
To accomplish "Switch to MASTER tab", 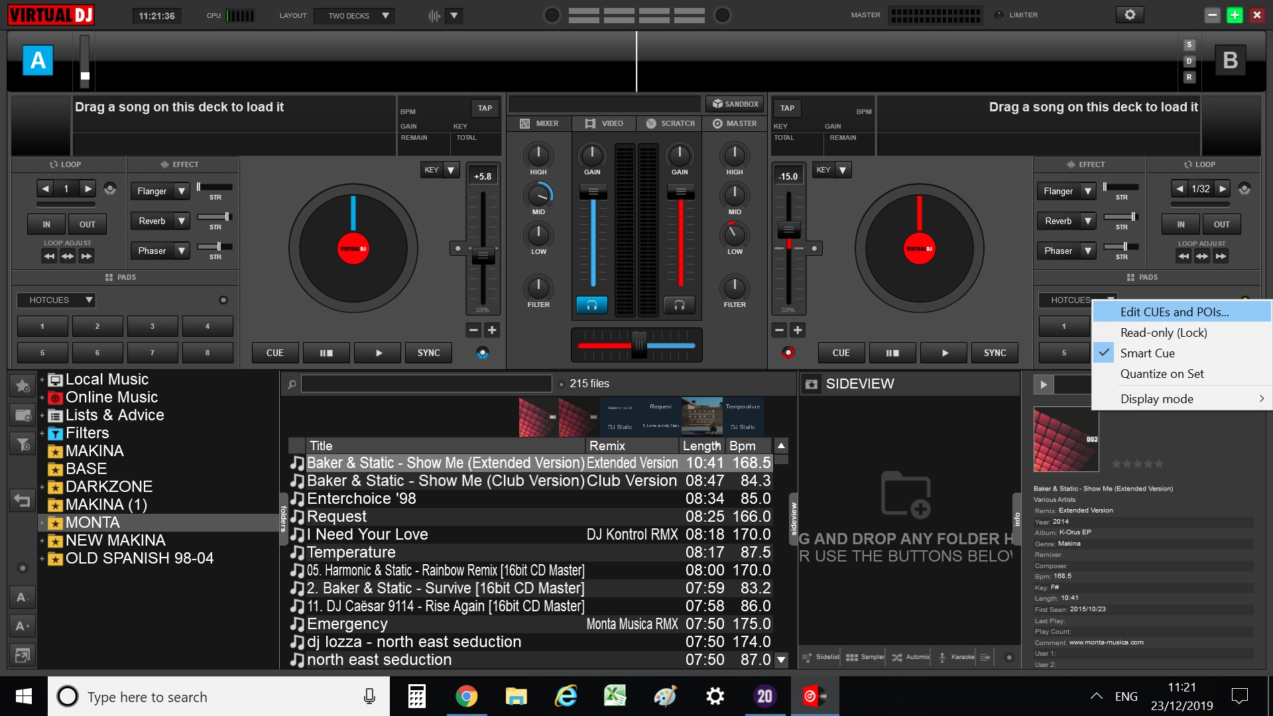I will pyautogui.click(x=735, y=123).
